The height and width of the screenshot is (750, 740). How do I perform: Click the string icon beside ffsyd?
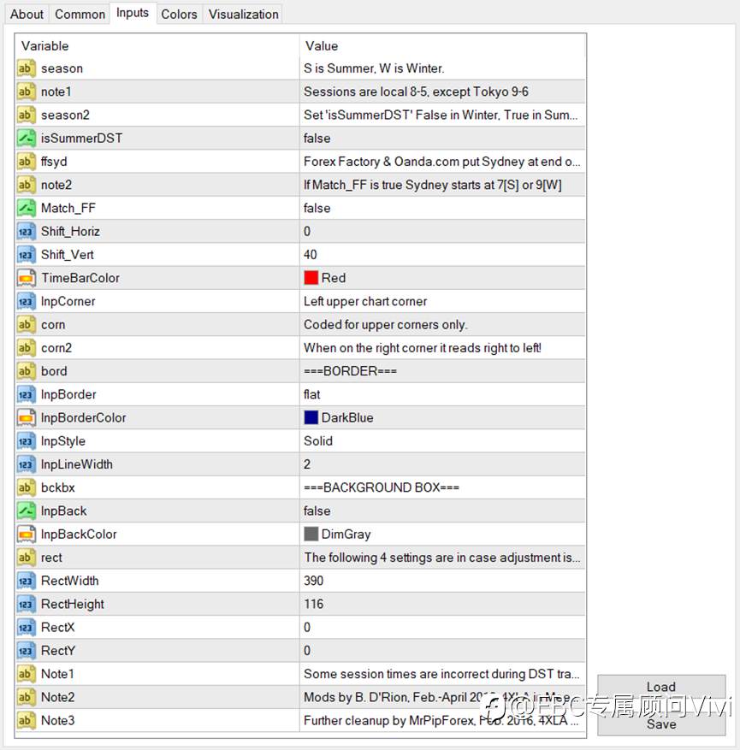click(x=26, y=162)
